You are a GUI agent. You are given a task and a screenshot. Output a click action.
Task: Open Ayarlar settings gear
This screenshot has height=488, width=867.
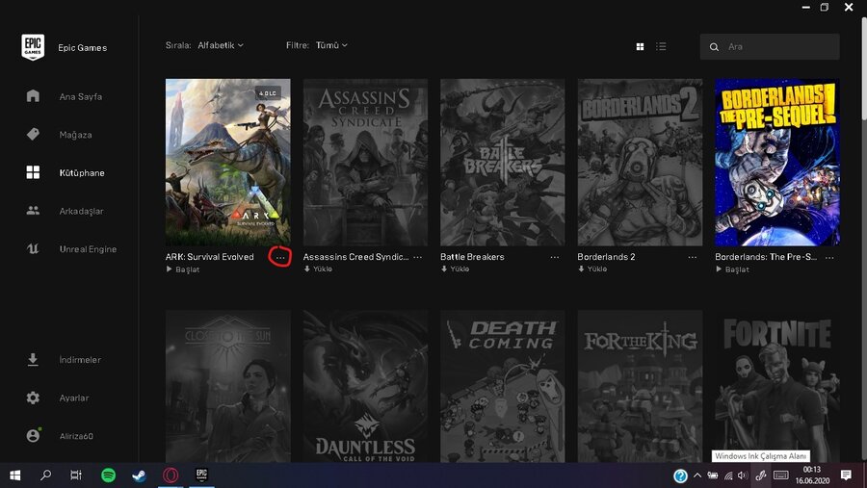pyautogui.click(x=73, y=398)
